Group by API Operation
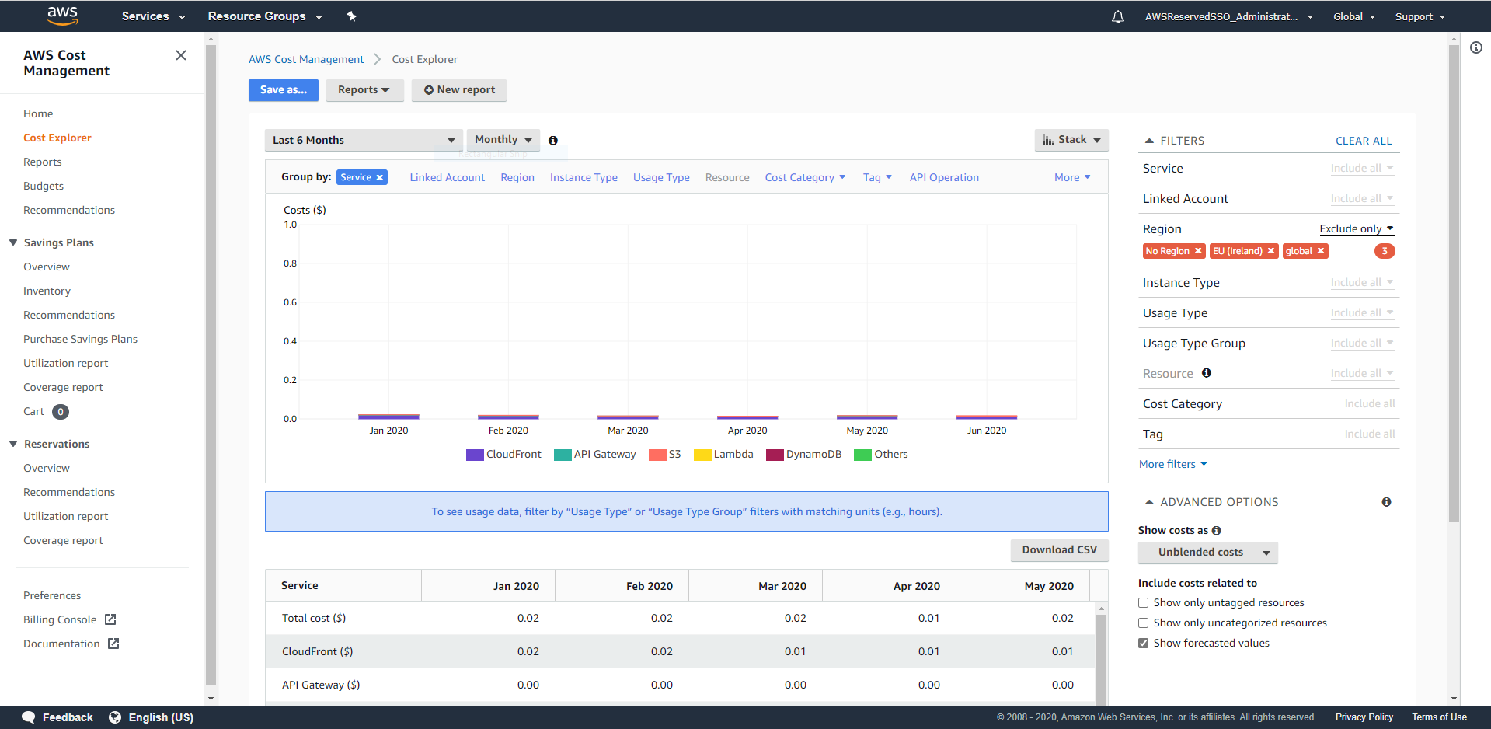The height and width of the screenshot is (729, 1491). [944, 178]
